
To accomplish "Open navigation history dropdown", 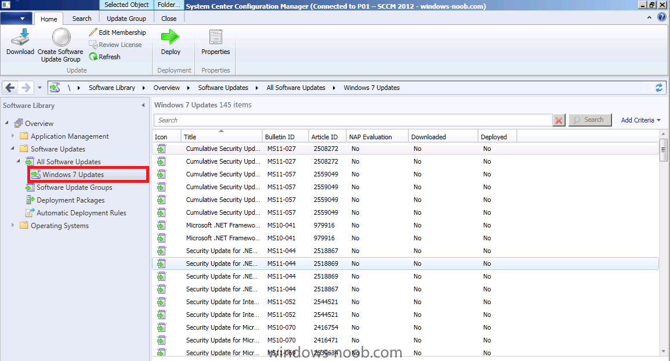I will point(40,88).
